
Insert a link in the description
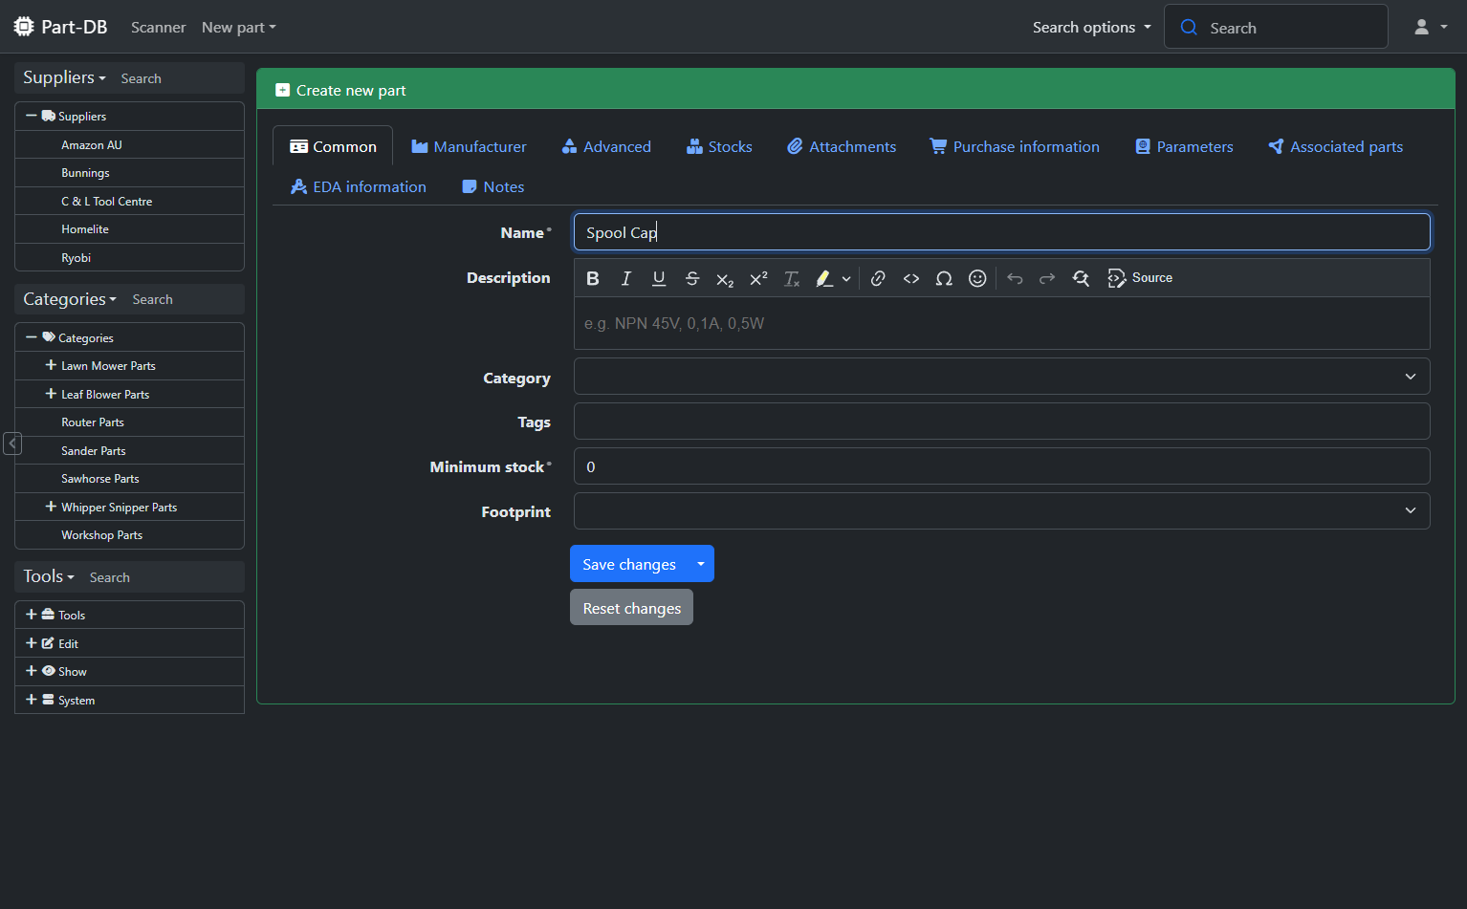click(878, 278)
